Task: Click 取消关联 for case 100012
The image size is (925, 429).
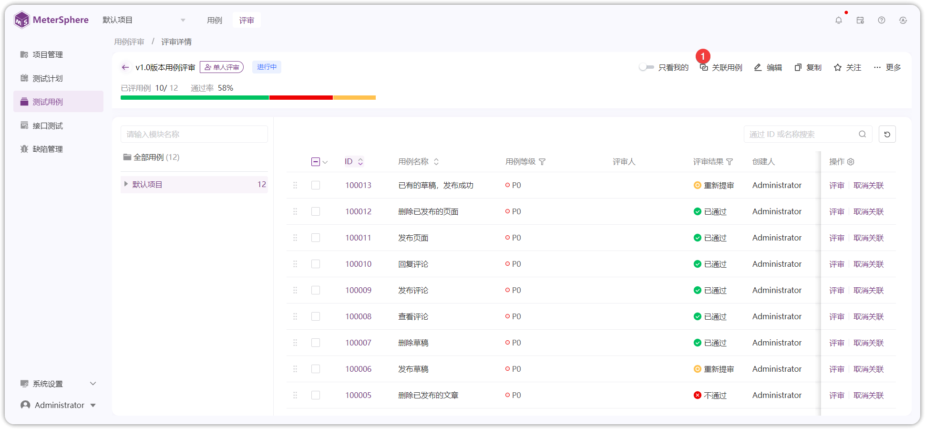Action: tap(869, 211)
